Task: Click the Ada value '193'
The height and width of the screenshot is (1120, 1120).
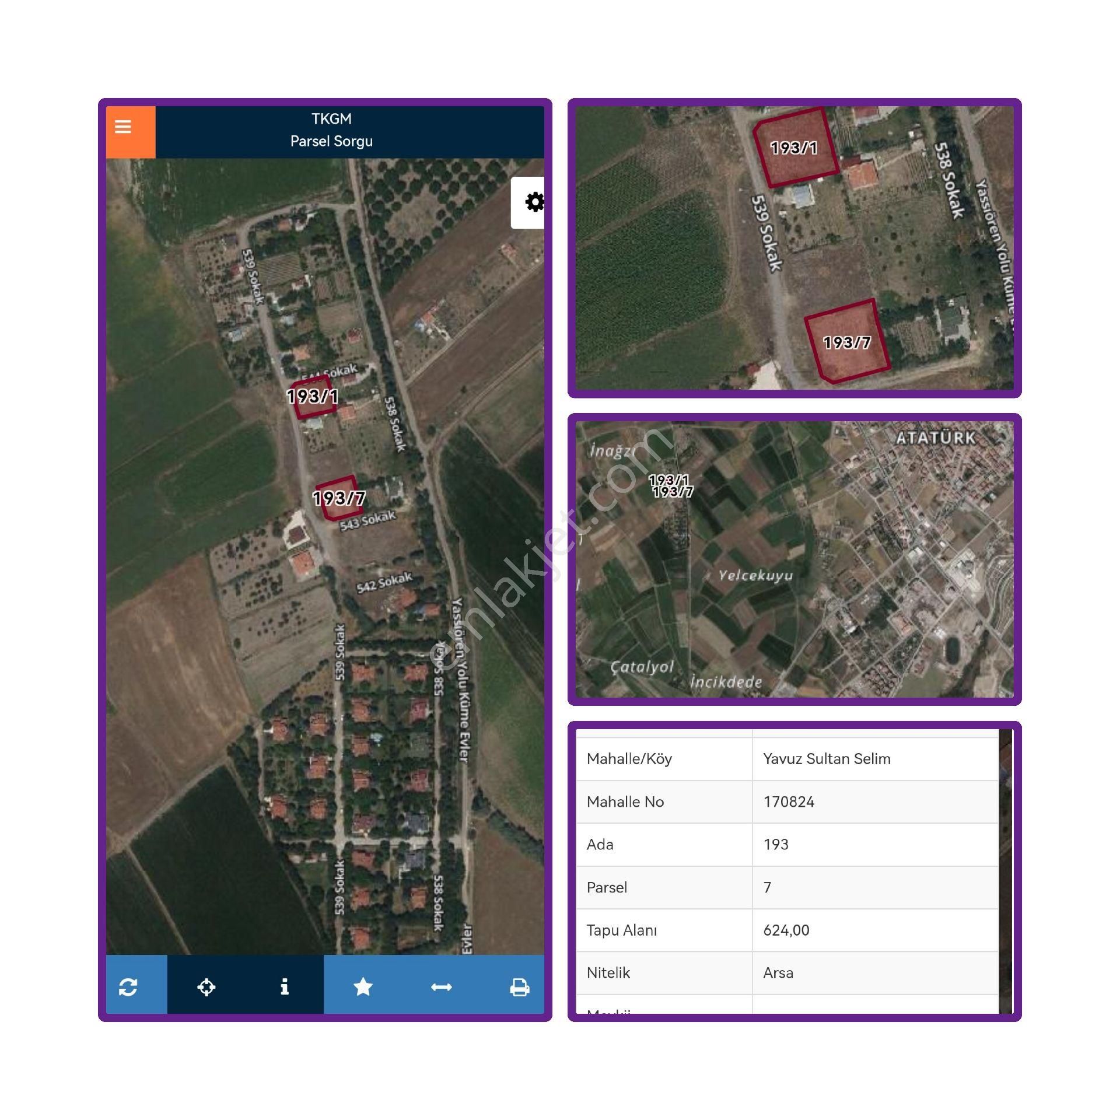Action: [776, 844]
